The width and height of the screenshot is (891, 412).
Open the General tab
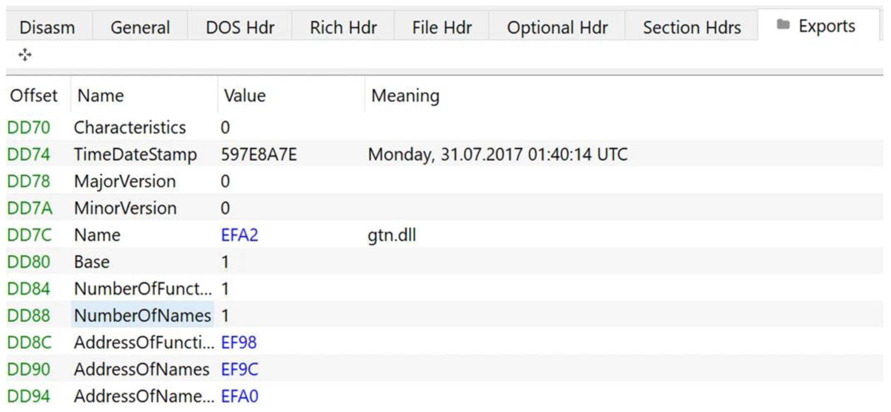point(140,27)
